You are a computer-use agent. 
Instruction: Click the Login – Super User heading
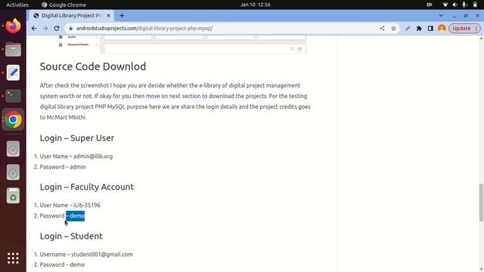point(77,138)
